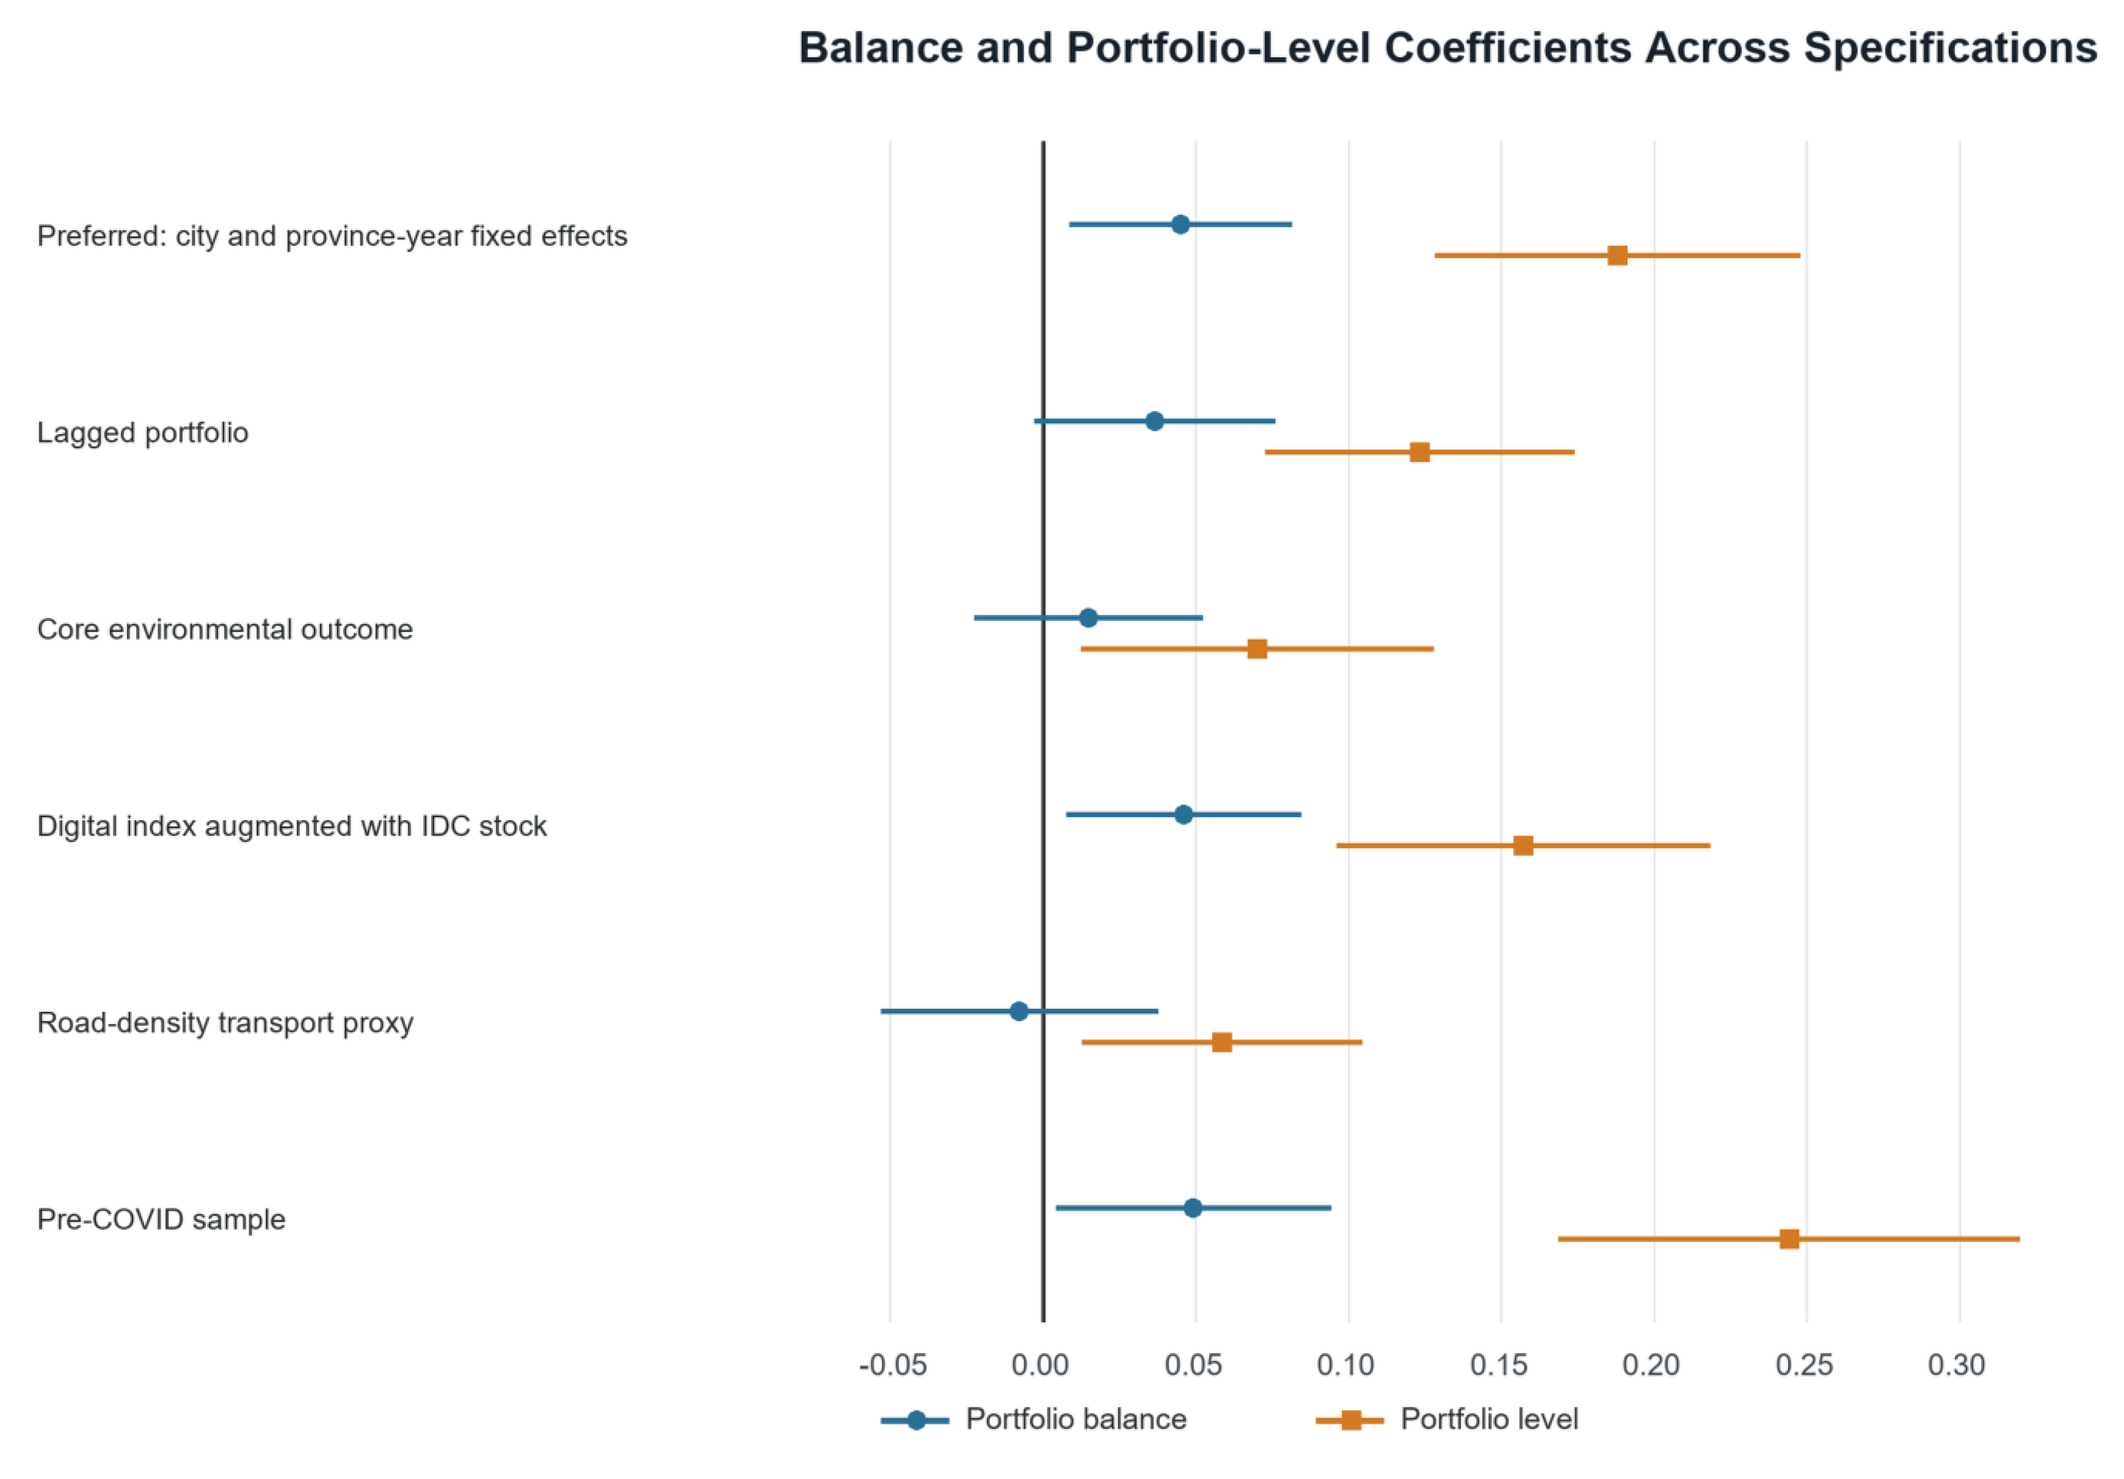Click the 0.30 x-axis tick label
2124x1479 pixels.
pyautogui.click(x=1957, y=1365)
